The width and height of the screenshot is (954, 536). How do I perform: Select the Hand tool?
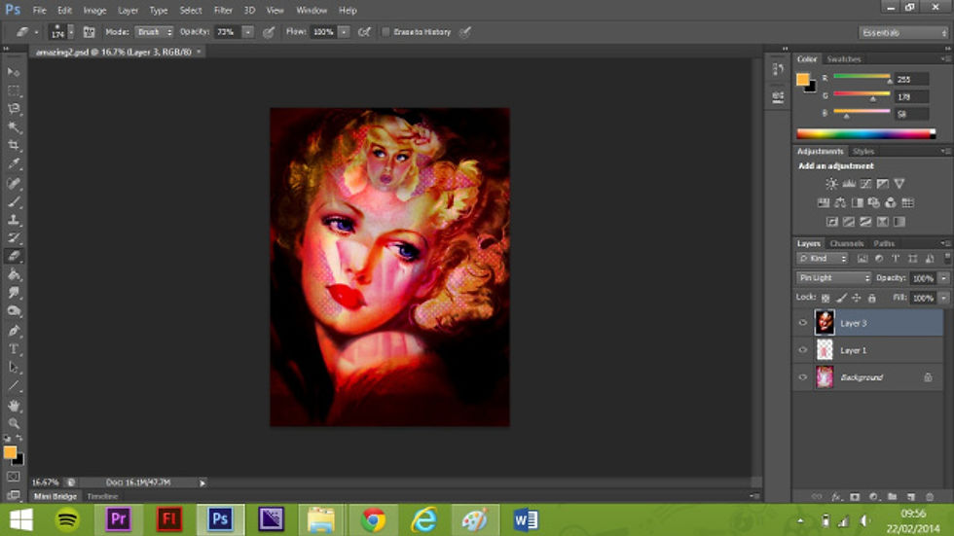point(14,406)
